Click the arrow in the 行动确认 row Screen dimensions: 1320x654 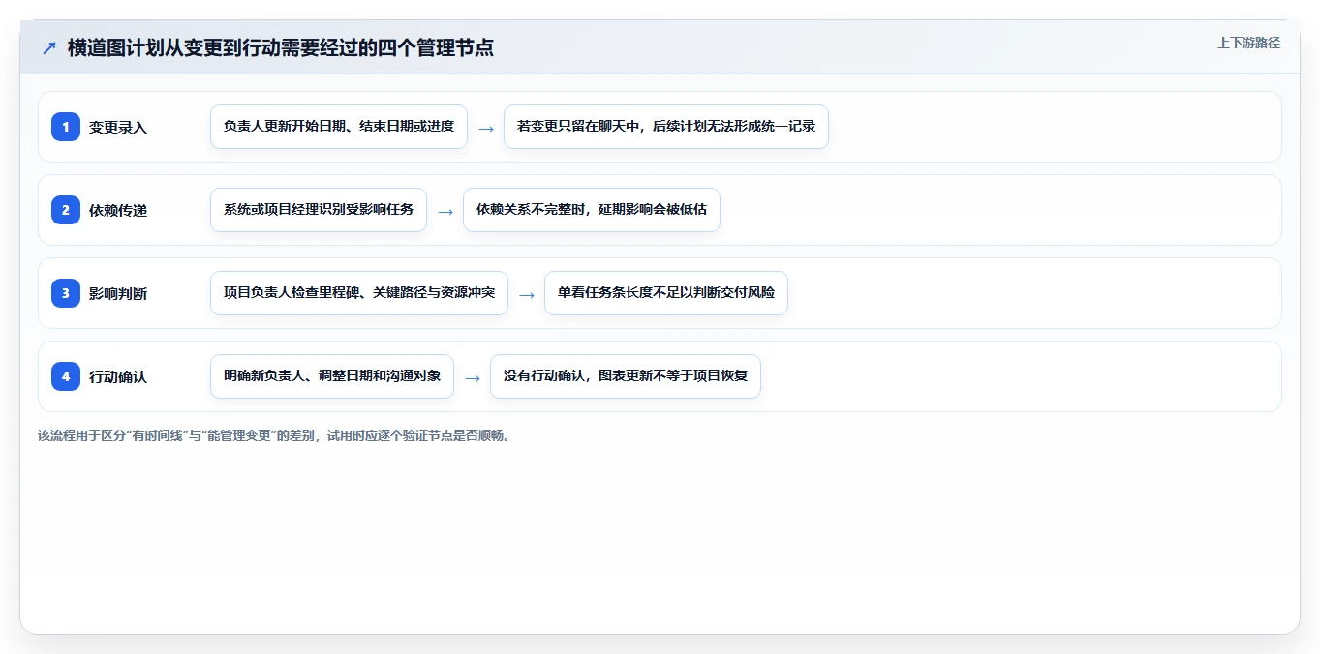473,377
